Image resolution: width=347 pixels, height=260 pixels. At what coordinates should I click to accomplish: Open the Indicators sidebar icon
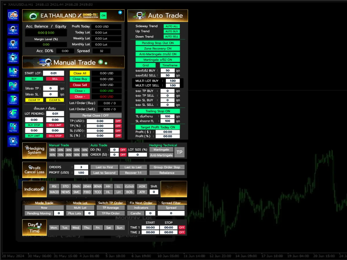13,100
